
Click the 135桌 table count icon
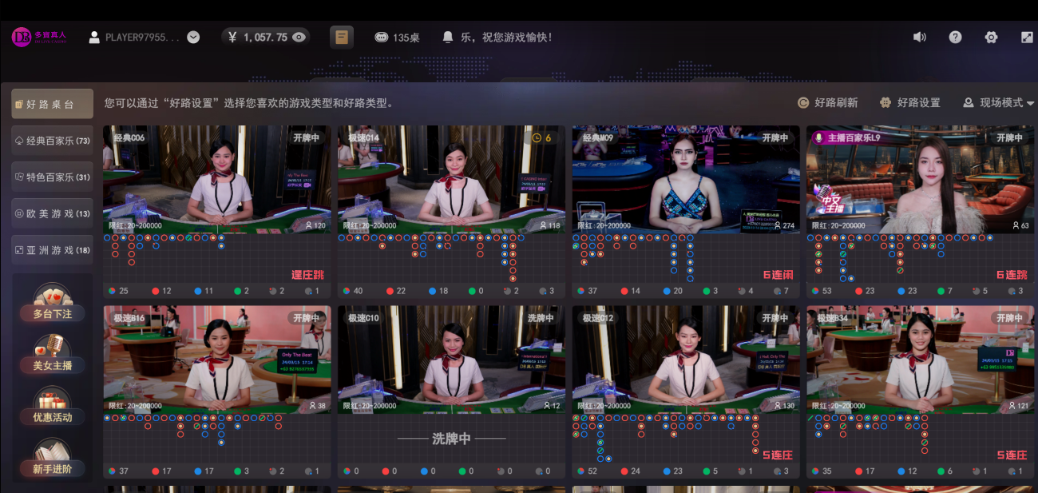pyautogui.click(x=382, y=37)
